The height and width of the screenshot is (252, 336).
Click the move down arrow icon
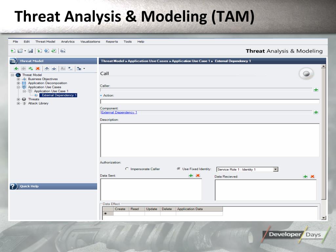(x=54, y=69)
